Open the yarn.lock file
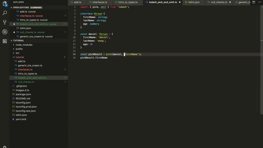263x148 pixels. [21, 119]
